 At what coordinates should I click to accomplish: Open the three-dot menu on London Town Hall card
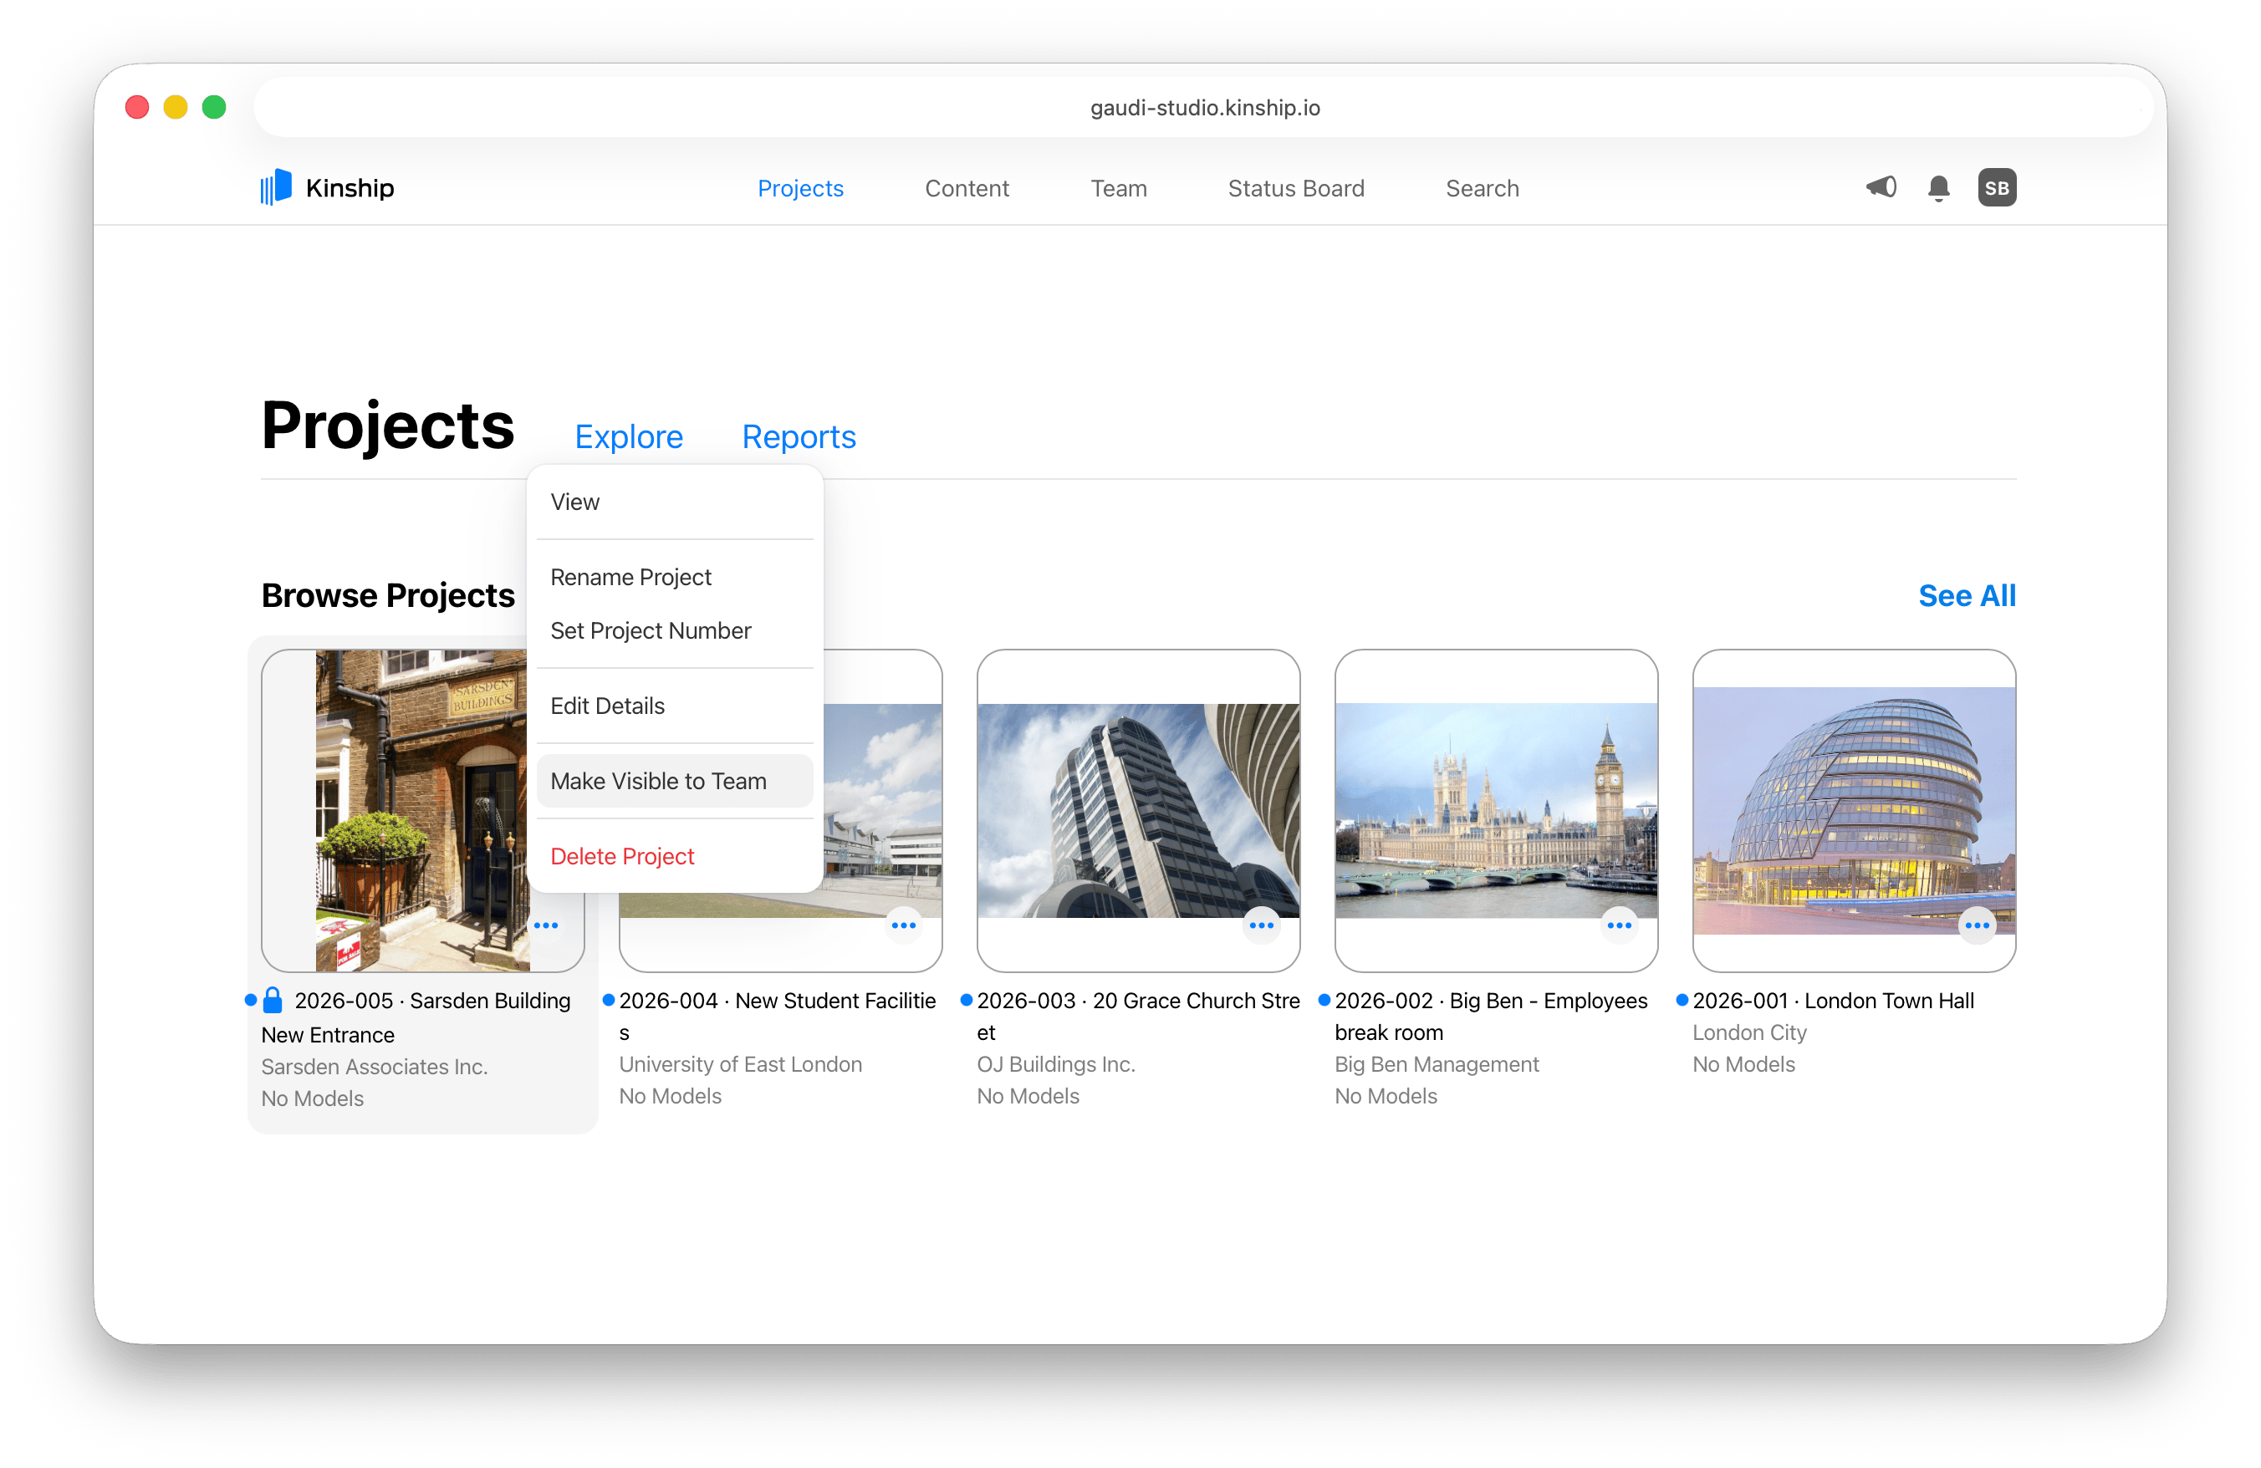click(1977, 925)
